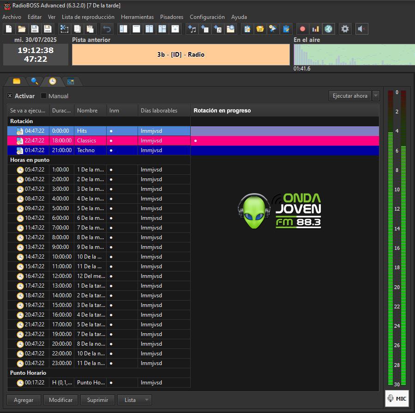Open the music library yellow folder icon
Image resolution: width=415 pixels, height=413 pixels.
pyautogui.click(x=260, y=29)
